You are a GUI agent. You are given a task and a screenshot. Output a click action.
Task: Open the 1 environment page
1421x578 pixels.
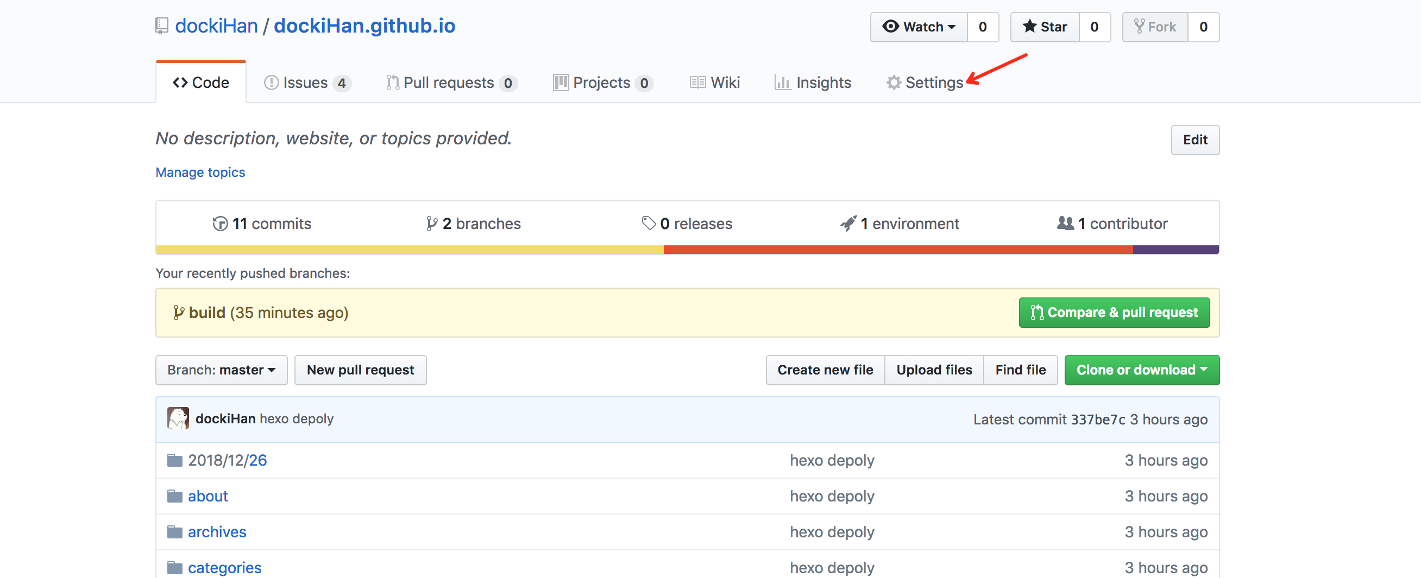tap(900, 224)
